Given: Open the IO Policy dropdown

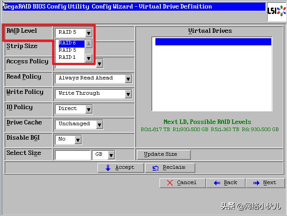Looking at the screenshot, I should pos(88,110).
